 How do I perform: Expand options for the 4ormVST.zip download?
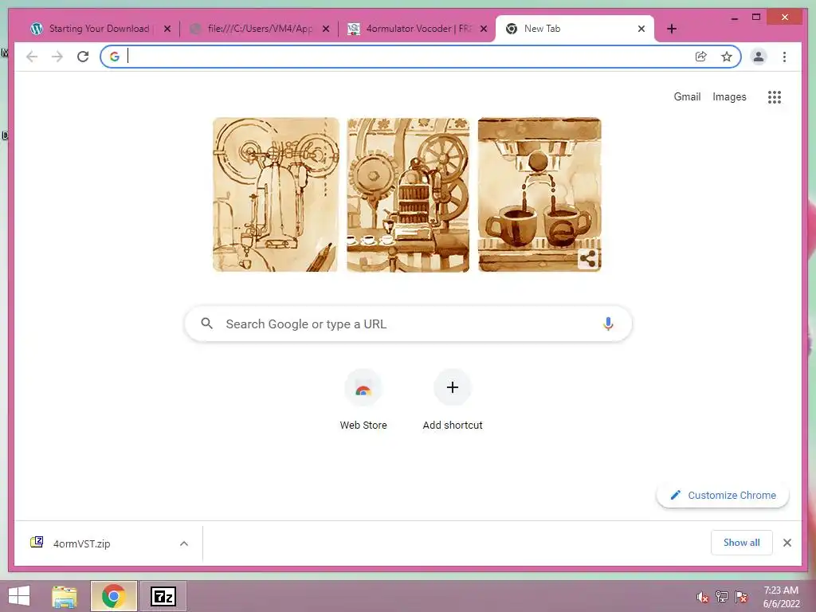click(x=184, y=543)
